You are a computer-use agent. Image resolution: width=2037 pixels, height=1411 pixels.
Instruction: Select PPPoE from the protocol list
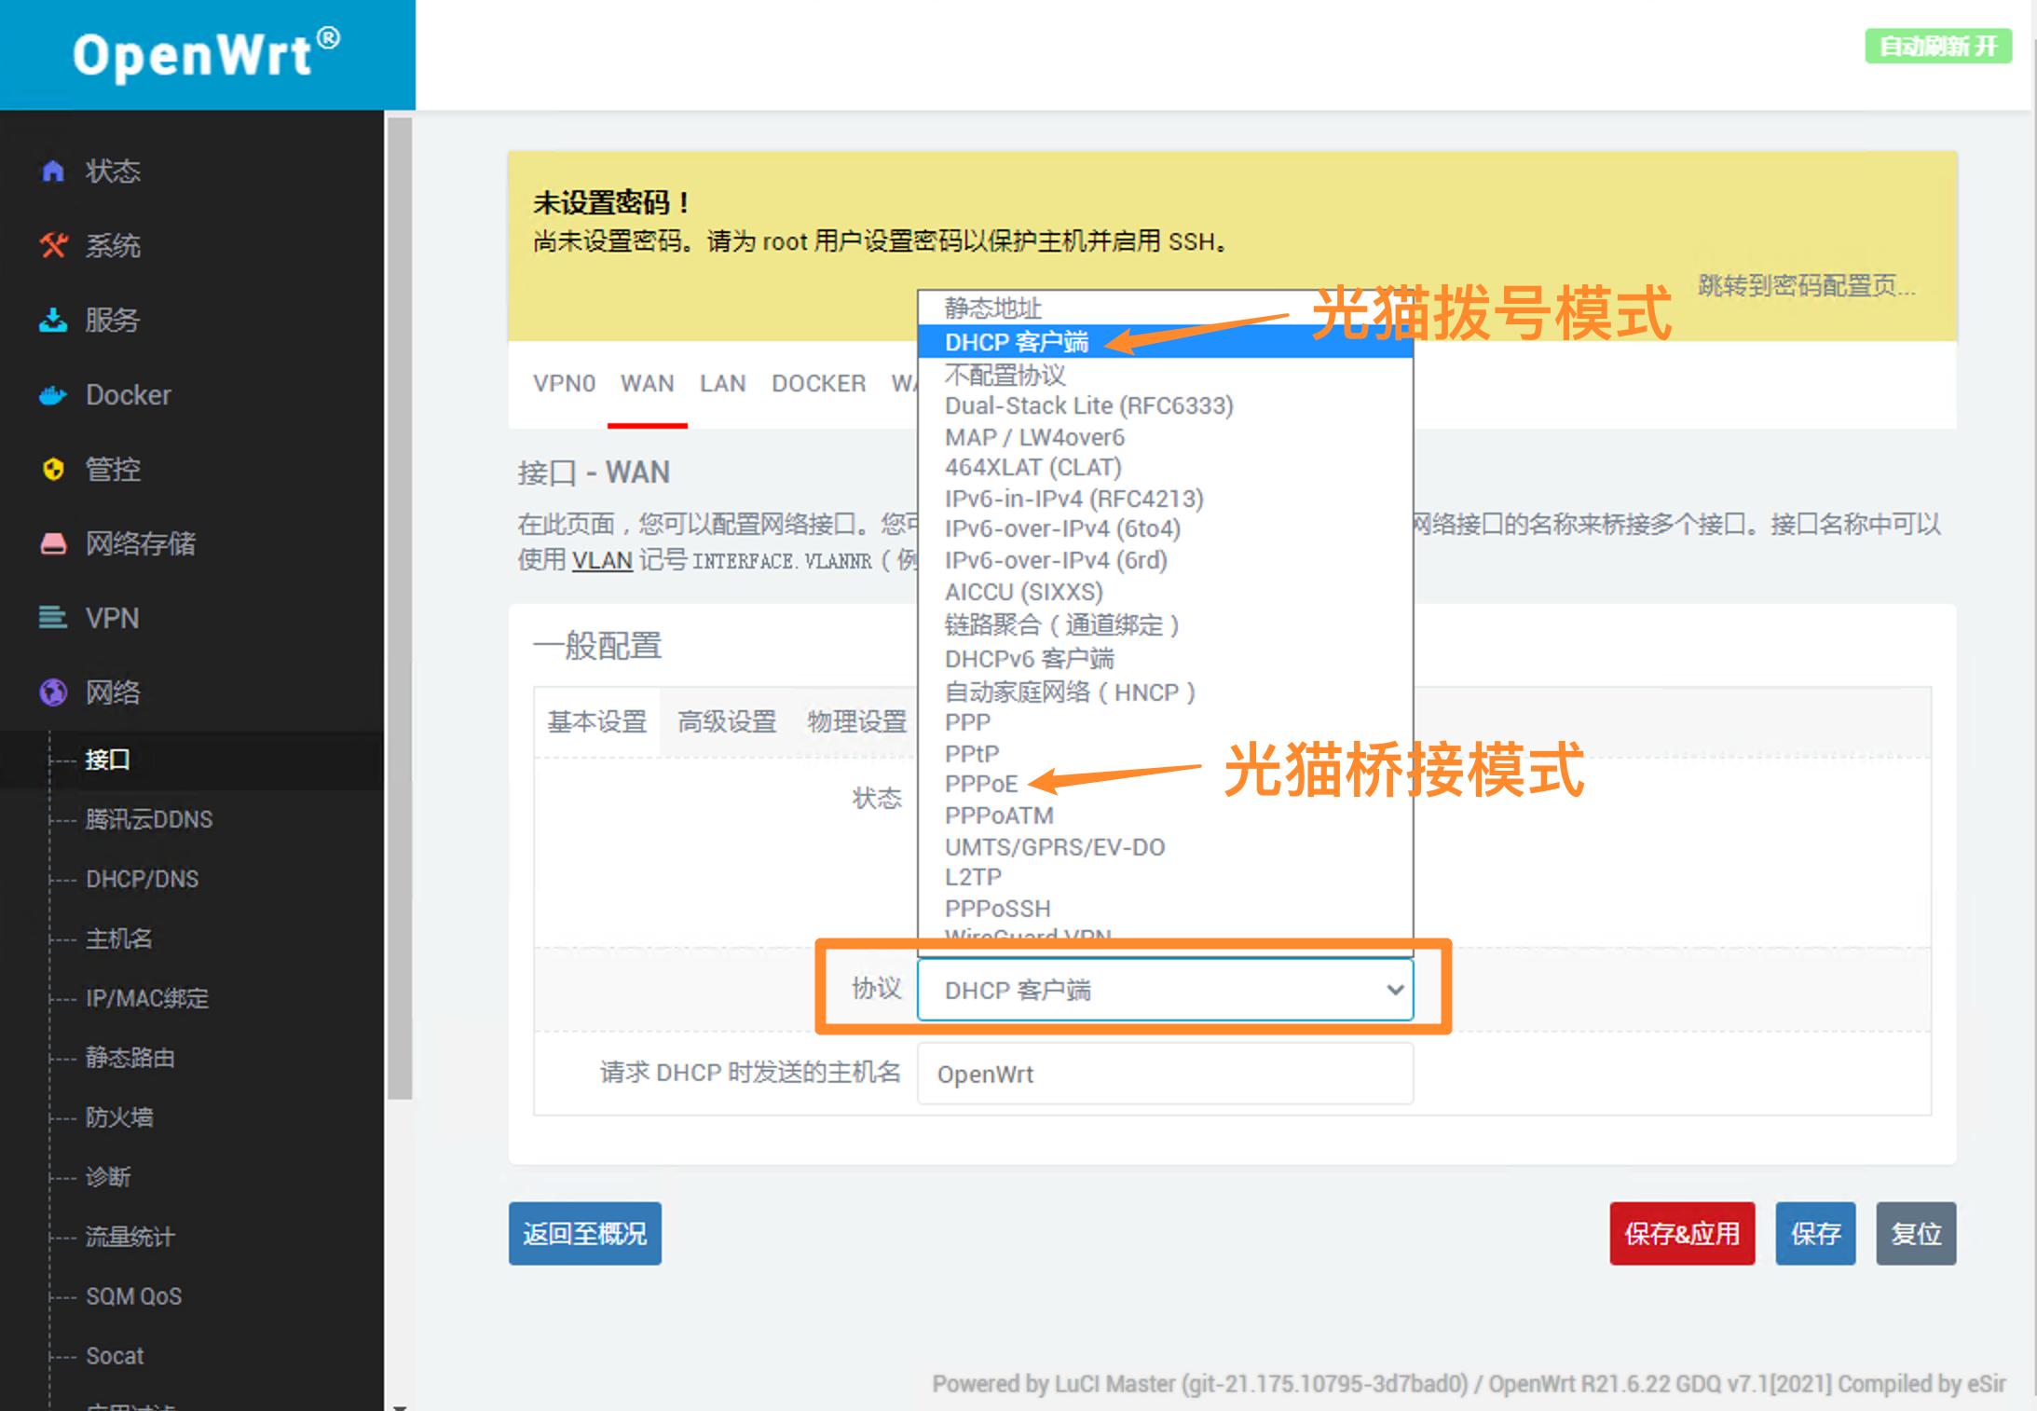click(x=979, y=784)
